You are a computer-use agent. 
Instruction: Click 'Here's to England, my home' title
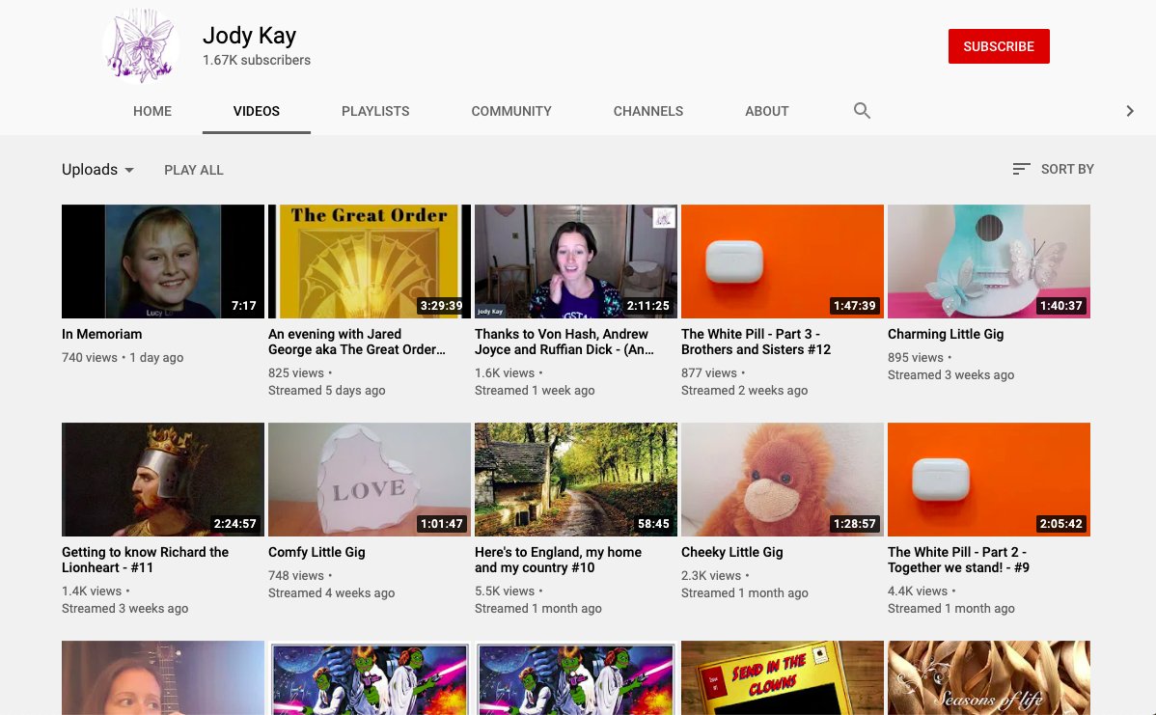[x=558, y=560]
